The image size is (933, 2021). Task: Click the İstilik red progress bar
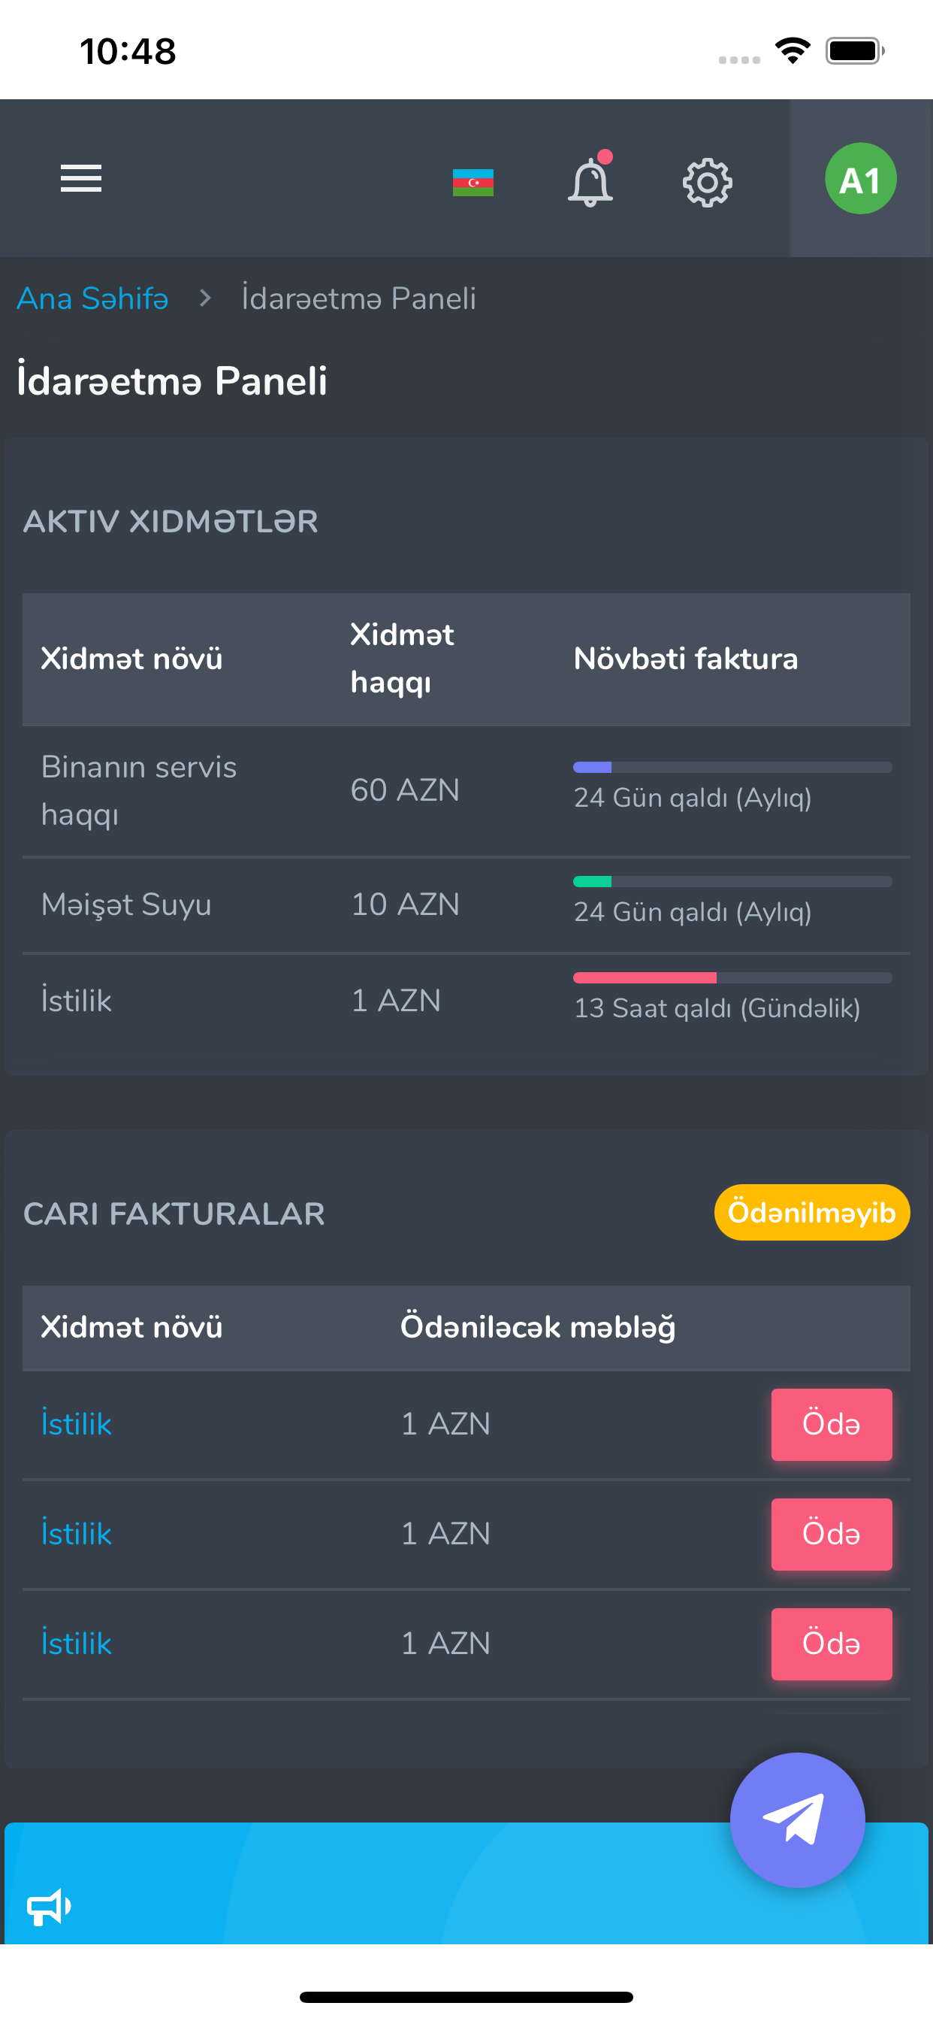[x=732, y=977]
